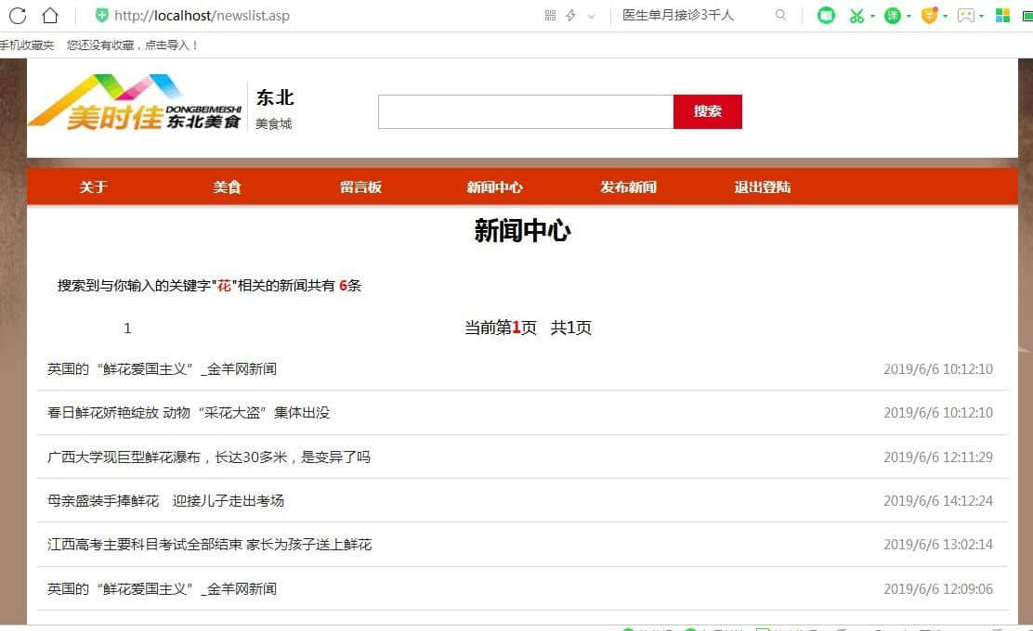Click the green translate 译 icon
The height and width of the screenshot is (631, 1033).
[x=892, y=16]
